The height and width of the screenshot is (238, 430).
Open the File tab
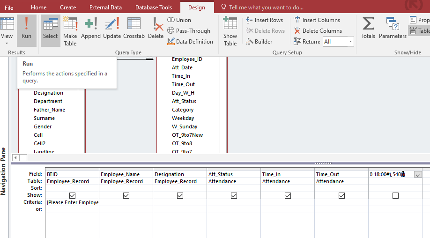click(9, 7)
